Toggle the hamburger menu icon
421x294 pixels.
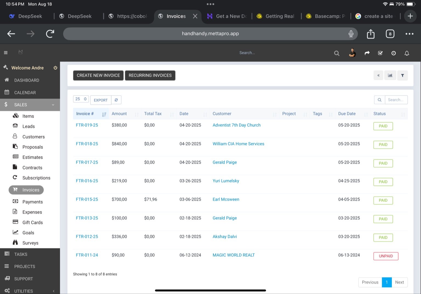(x=5, y=52)
